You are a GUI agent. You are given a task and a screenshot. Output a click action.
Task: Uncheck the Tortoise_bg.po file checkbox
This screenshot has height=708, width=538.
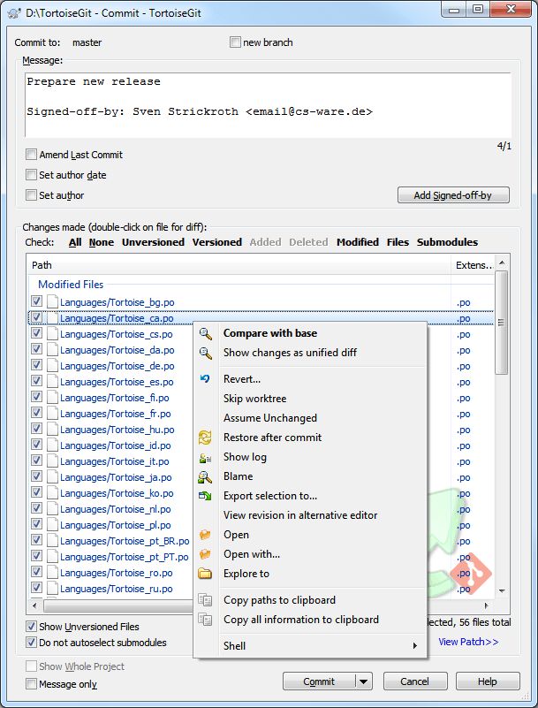(x=36, y=301)
